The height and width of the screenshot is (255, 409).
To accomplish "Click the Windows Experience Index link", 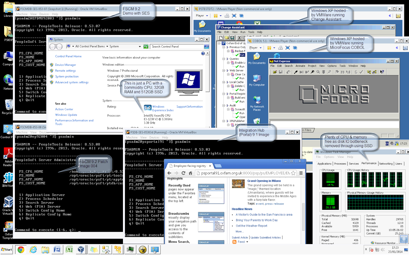I will tap(163, 108).
